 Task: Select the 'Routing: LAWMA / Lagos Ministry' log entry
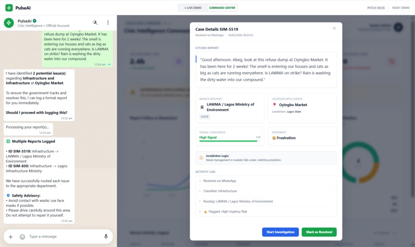pyautogui.click(x=266, y=201)
